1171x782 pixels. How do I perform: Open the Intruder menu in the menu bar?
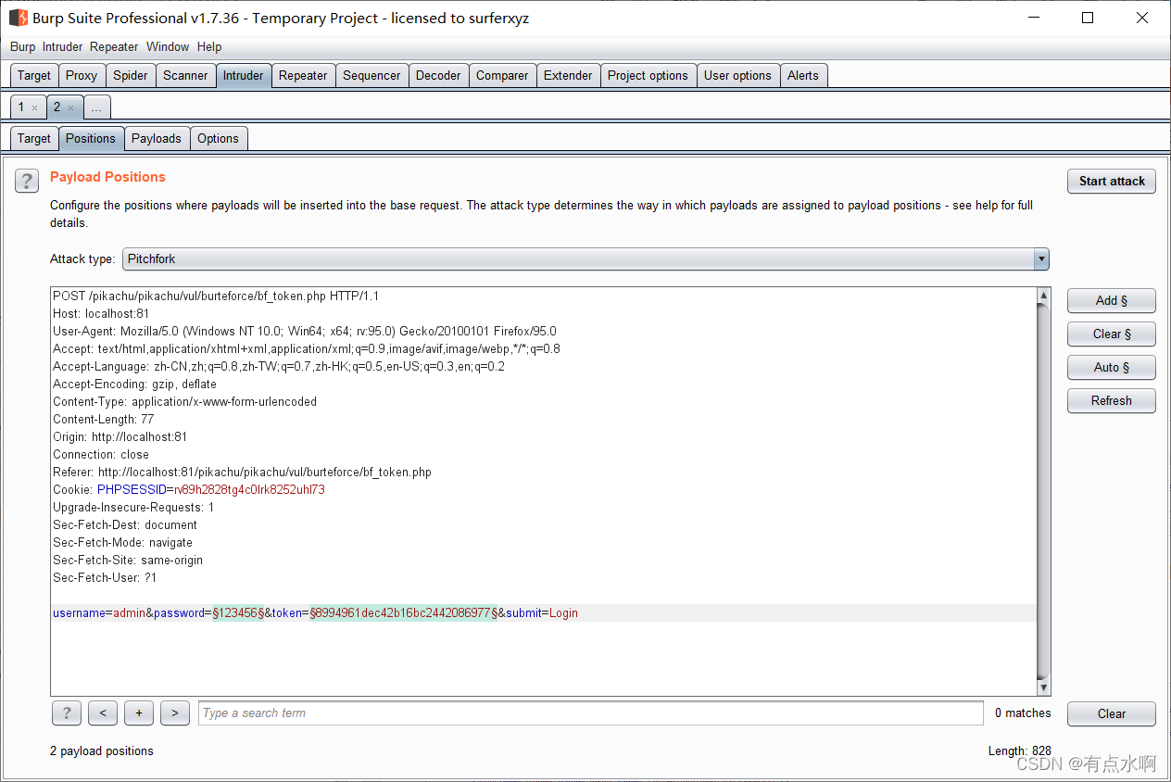(62, 46)
